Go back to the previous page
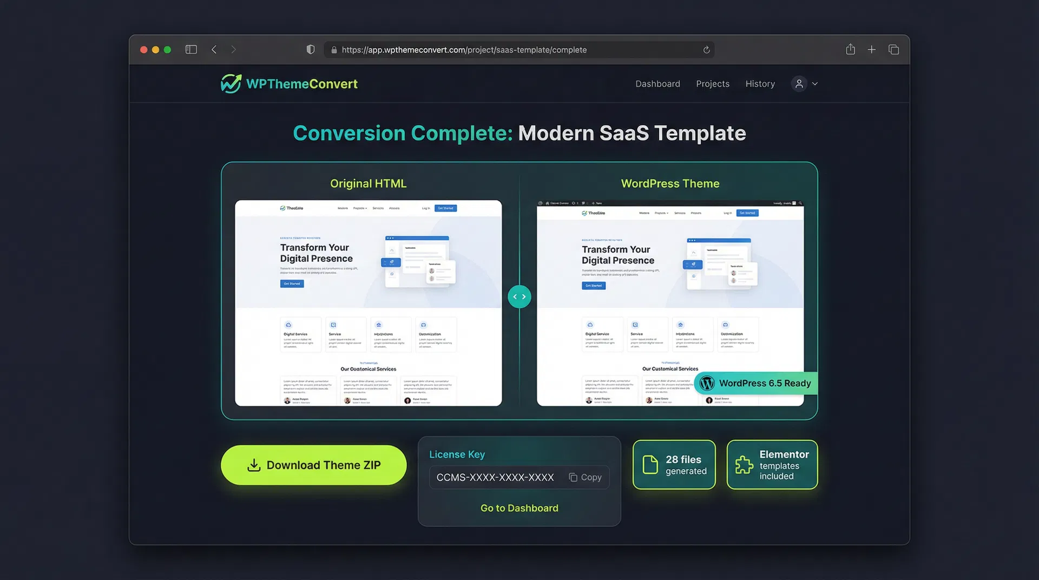The width and height of the screenshot is (1039, 580). coord(214,50)
